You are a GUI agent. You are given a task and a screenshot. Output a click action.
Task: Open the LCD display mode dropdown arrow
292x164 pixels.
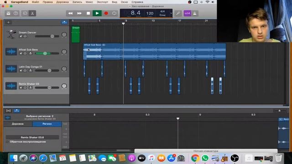[171, 13]
